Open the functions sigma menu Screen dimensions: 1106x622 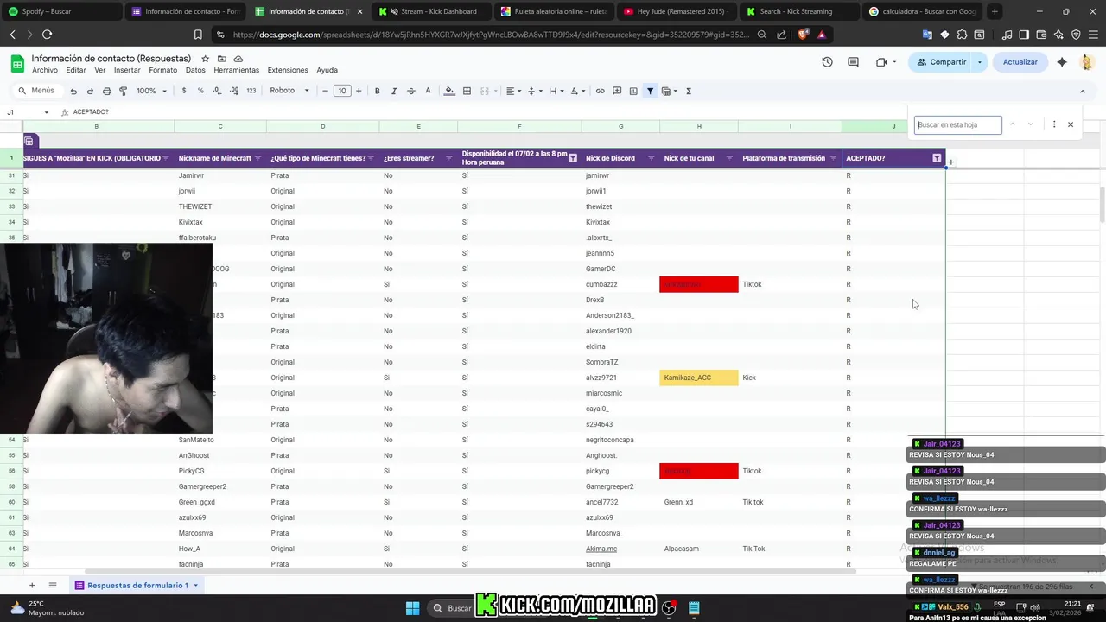click(689, 91)
